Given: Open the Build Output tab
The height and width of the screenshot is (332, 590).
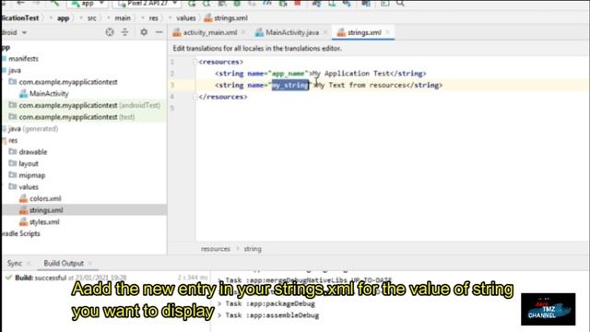Looking at the screenshot, I should coord(64,263).
